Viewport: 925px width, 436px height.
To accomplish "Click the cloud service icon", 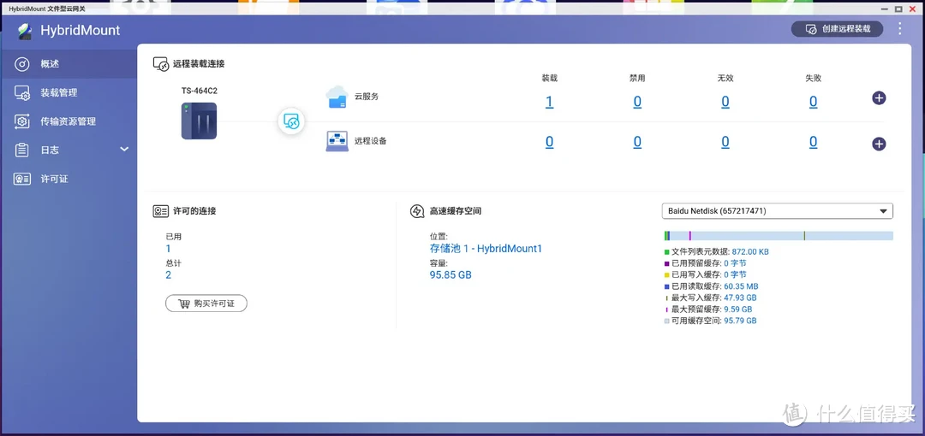I will click(x=337, y=97).
